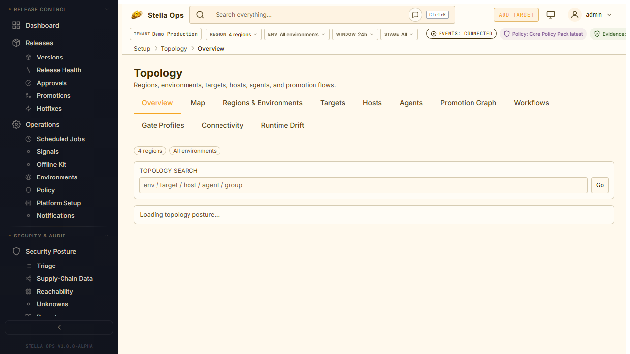Open the Window 24h dropdown
Viewport: 630px width, 354px height.
(355, 34)
